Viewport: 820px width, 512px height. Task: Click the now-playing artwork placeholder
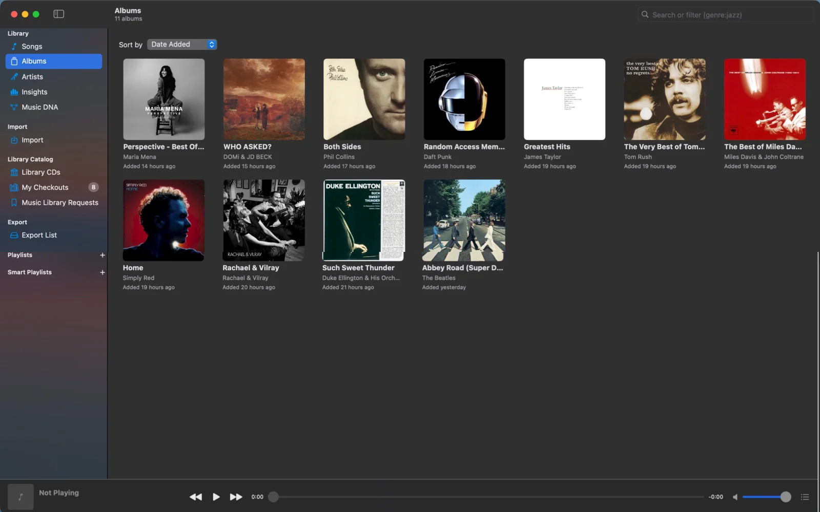pos(20,497)
